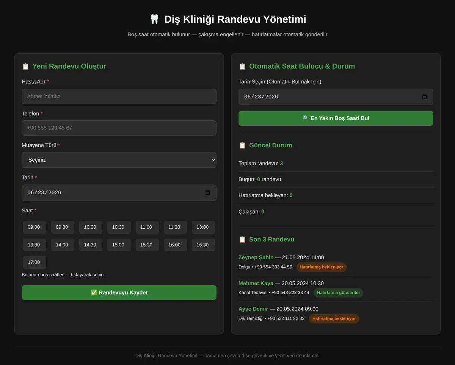Image resolution: width=455 pixels, height=365 pixels.
Task: Select the 14:00 time slot
Action: 62,245
